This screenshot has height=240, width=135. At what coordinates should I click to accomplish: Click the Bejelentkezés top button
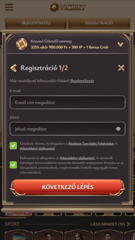tap(36, 23)
